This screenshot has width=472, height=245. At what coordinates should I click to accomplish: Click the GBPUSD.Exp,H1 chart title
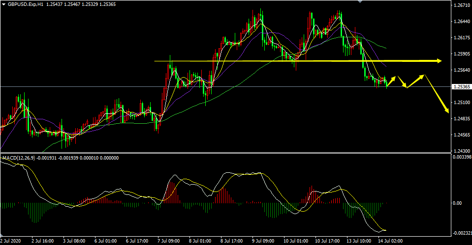[x=26, y=4]
